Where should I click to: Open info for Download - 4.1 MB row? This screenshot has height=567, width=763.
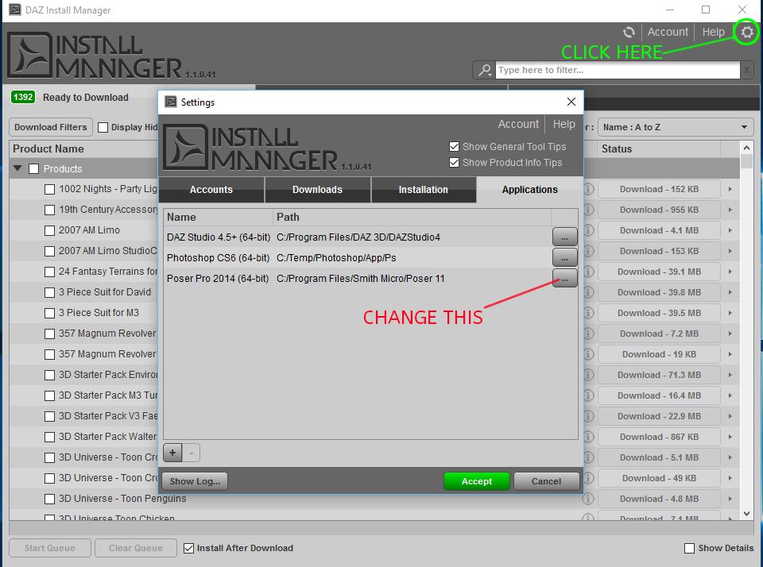pos(588,230)
